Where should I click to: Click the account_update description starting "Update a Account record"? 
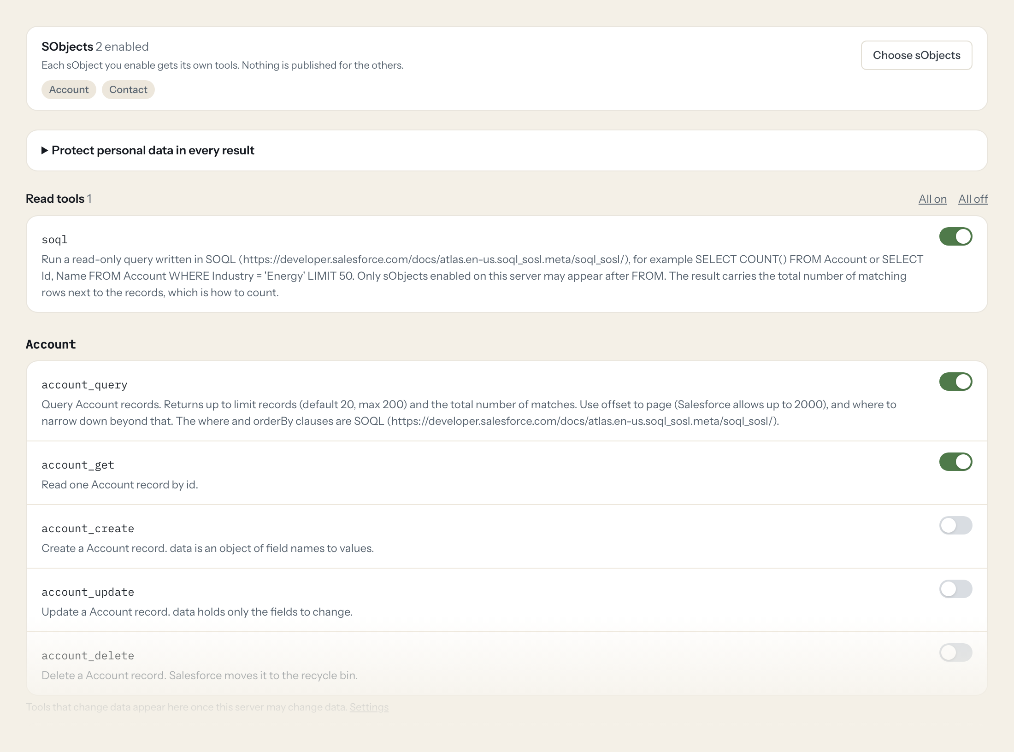[x=197, y=612]
